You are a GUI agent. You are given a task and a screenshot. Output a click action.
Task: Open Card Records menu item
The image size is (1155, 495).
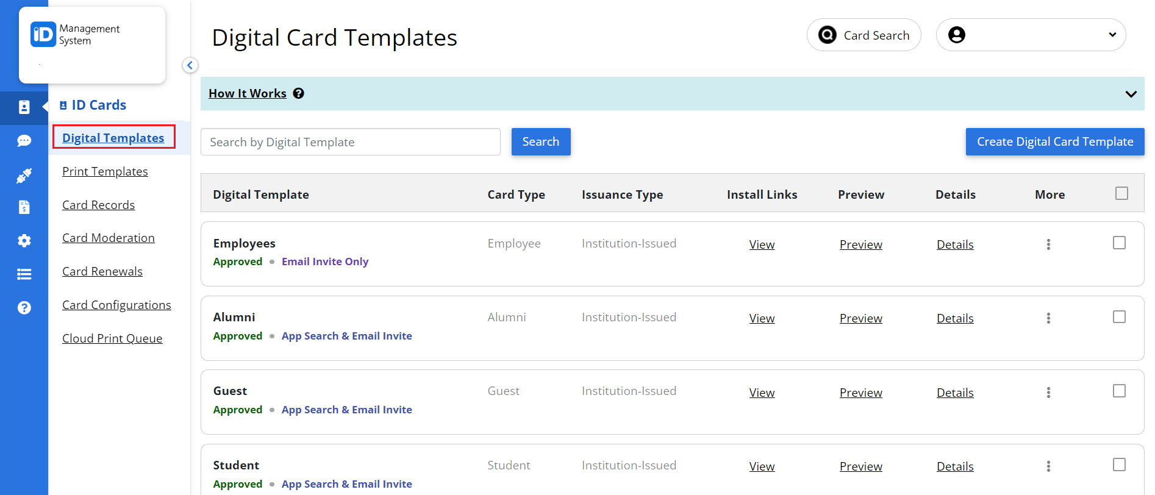pos(98,205)
